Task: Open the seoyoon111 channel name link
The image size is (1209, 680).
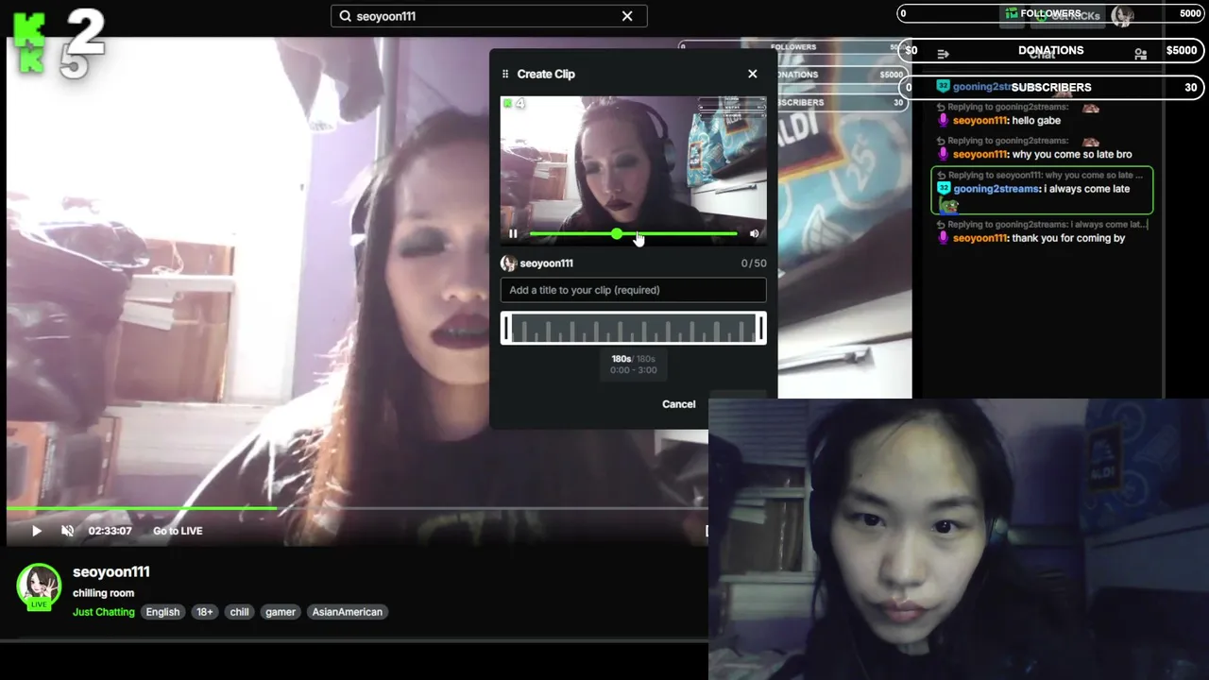Action: coord(111,571)
